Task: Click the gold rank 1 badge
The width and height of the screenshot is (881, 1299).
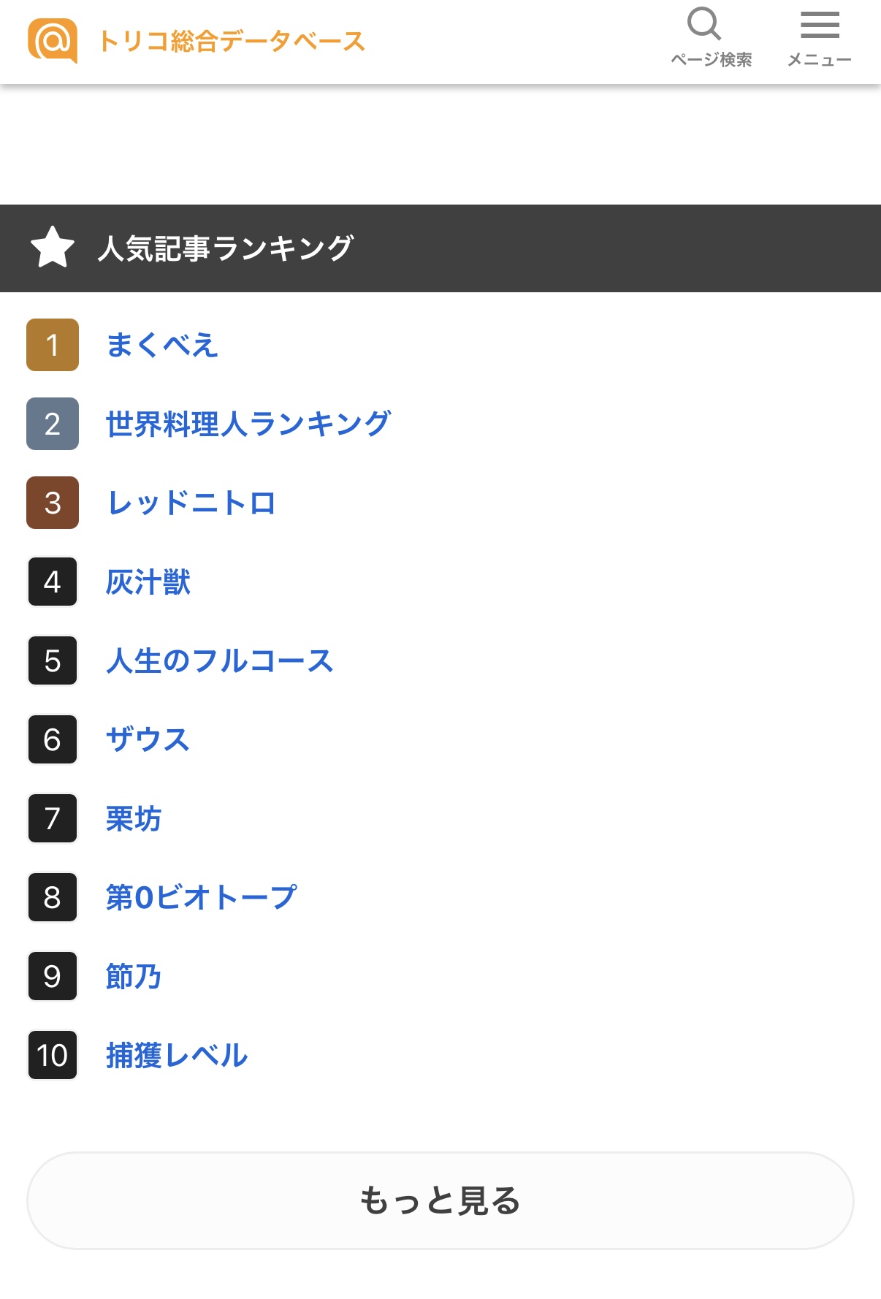Action: (53, 345)
